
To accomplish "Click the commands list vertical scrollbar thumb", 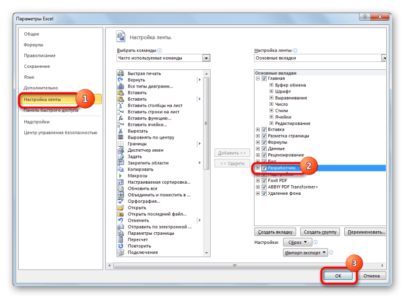I will pos(206,123).
